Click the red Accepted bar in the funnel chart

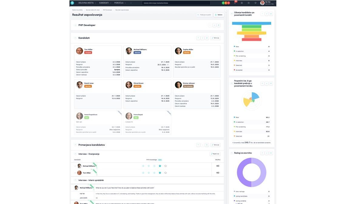(x=251, y=40)
